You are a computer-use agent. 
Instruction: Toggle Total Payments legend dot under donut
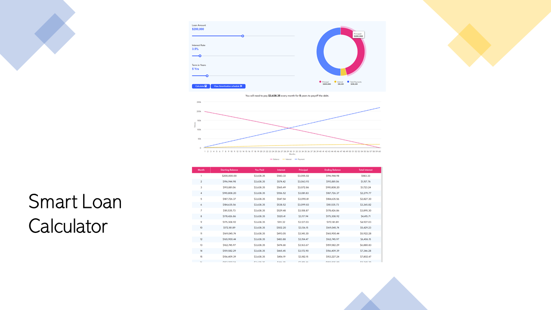(x=347, y=81)
